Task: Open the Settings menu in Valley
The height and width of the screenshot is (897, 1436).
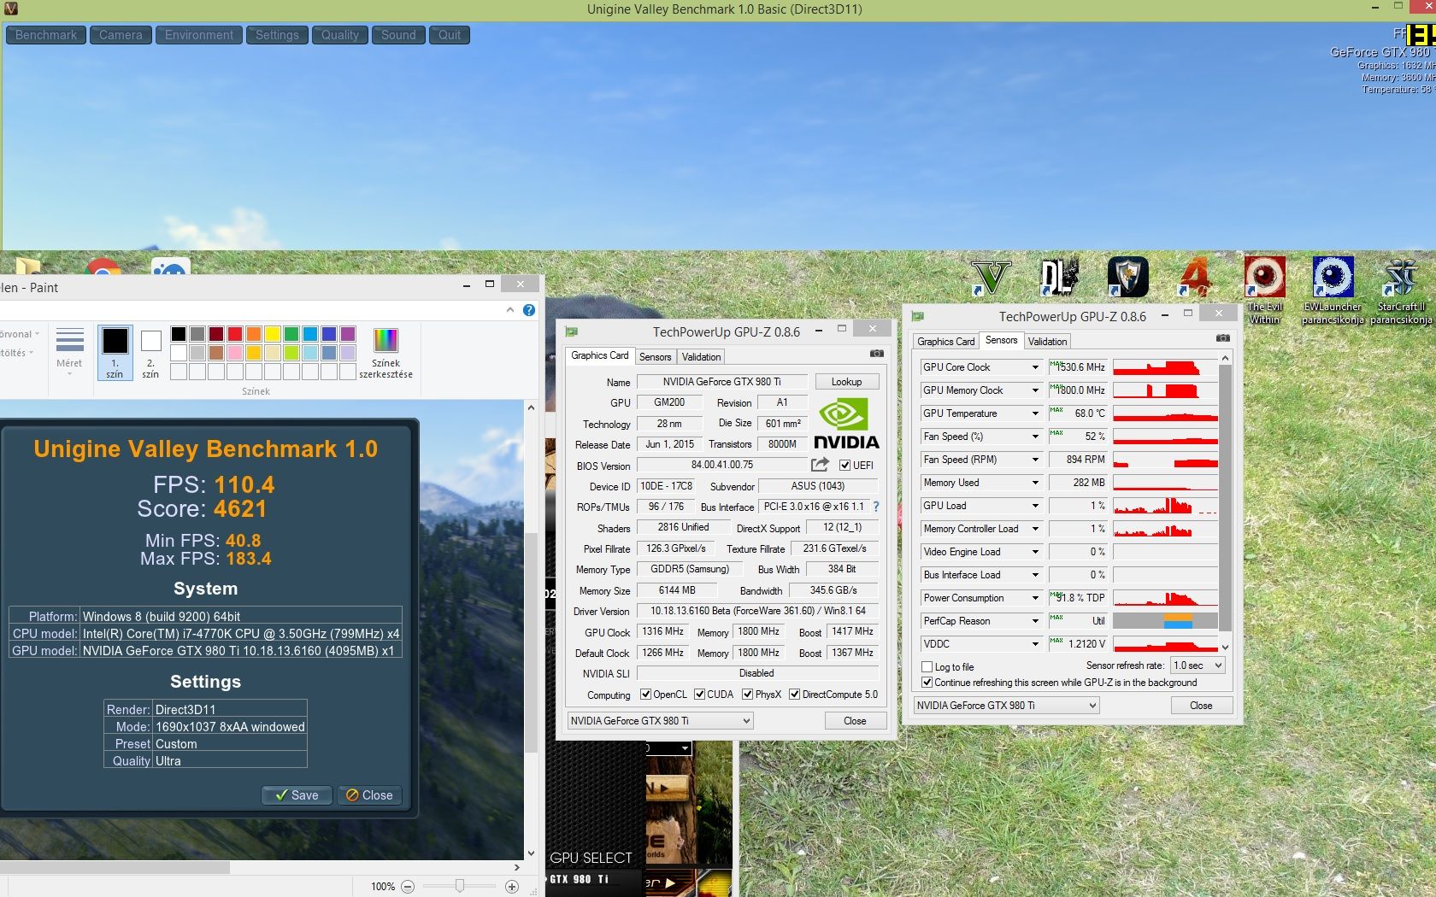Action: tap(277, 35)
